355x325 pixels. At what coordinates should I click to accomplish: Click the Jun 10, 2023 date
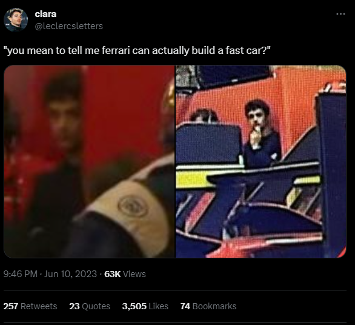tap(70, 274)
